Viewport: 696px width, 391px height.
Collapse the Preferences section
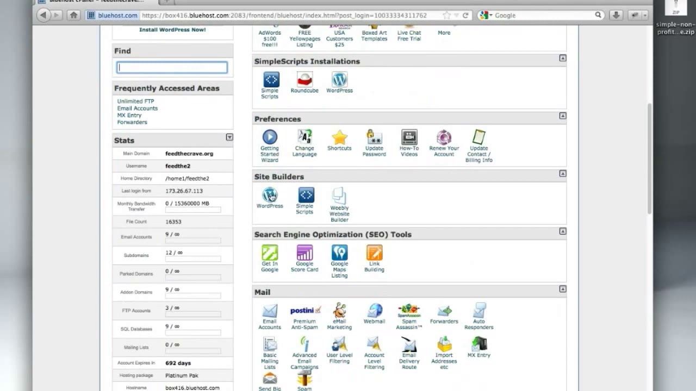(x=563, y=116)
